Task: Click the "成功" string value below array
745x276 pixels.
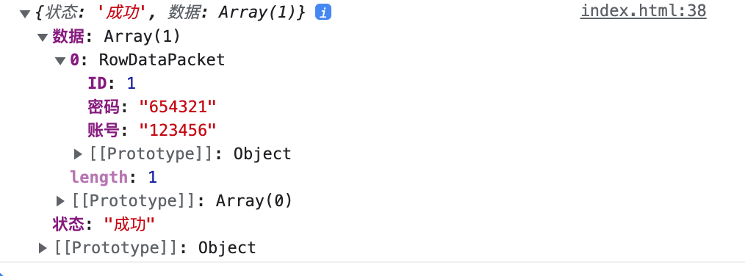Action: pos(130,224)
